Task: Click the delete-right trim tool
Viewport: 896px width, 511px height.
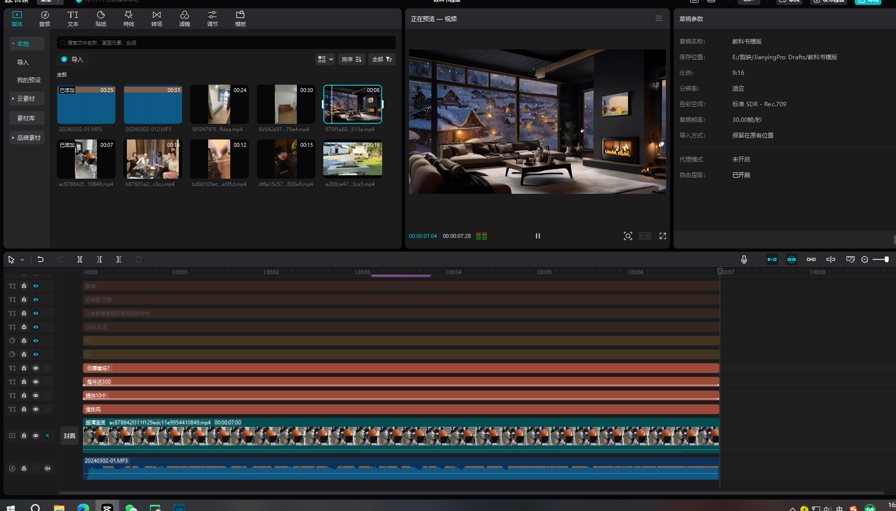Action: [119, 259]
